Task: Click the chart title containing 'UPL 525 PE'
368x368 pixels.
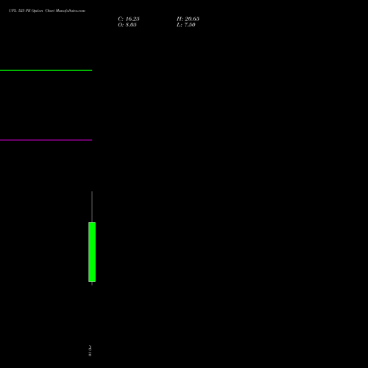Action: 47,10
